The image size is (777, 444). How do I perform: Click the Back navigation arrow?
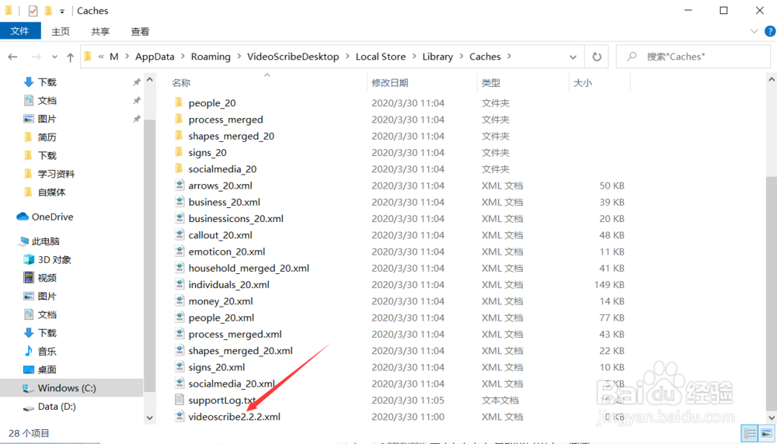13,57
